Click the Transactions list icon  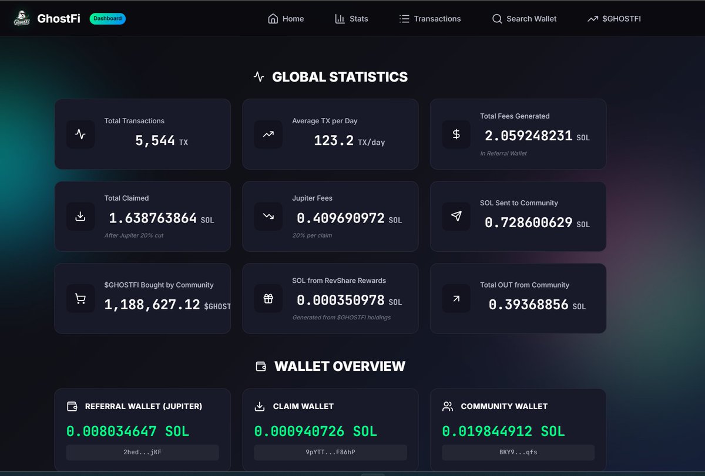click(x=404, y=19)
